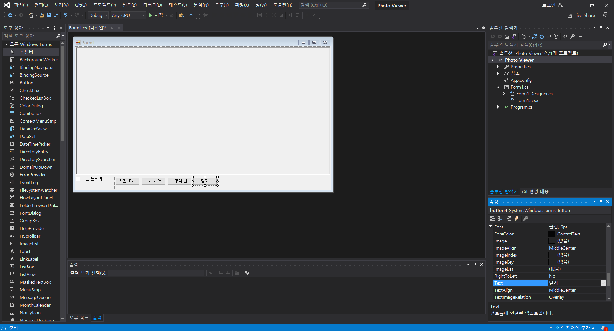The image size is (614, 331).
Task: Click the '사진 지우' button on the form
Action: [x=153, y=181]
